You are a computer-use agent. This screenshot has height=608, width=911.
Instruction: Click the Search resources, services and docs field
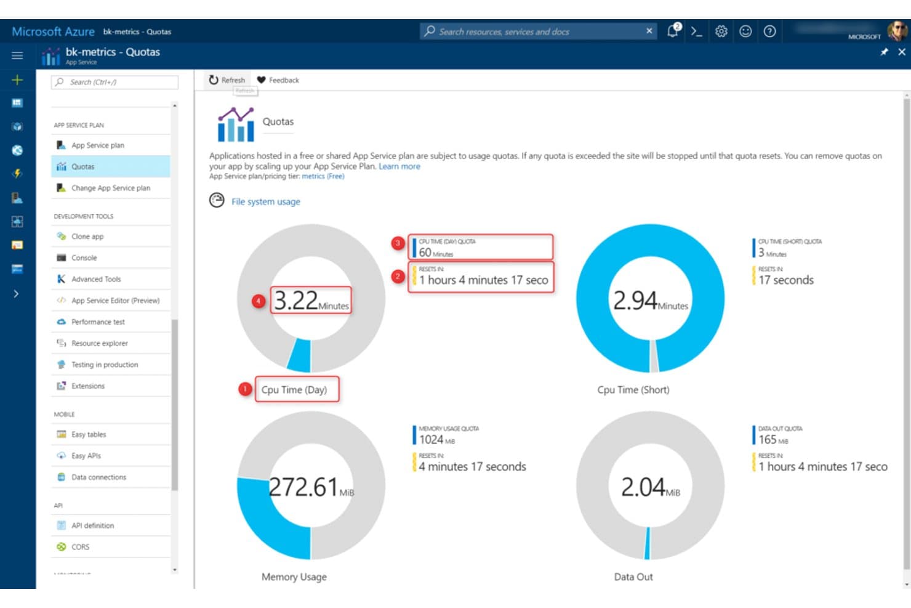[539, 31]
